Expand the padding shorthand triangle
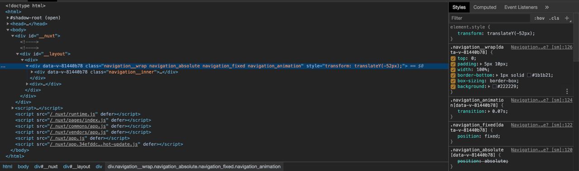 coord(481,64)
